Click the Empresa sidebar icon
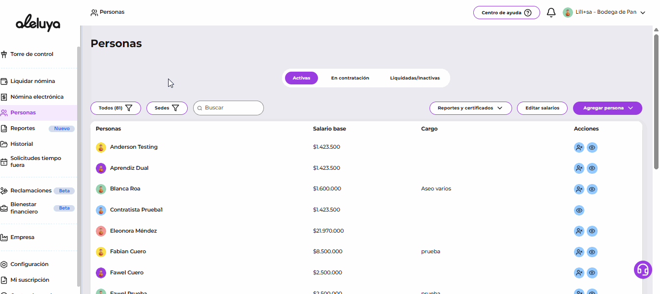Screen dimensions: 660x294 pyautogui.click(x=4, y=238)
